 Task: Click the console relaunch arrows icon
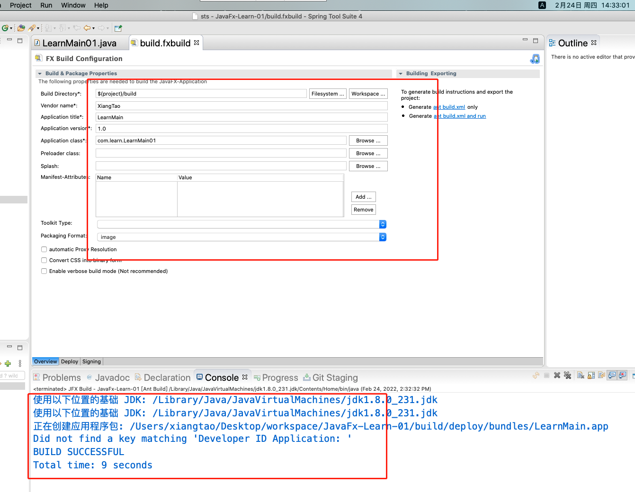click(536, 375)
